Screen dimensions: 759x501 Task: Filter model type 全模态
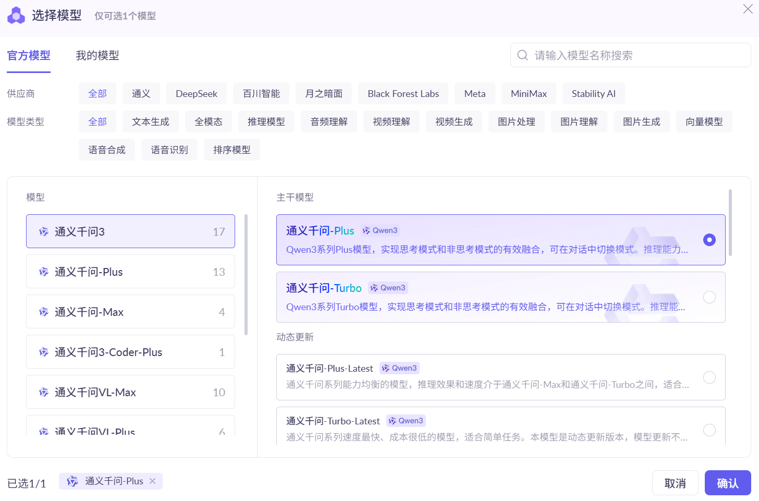coord(209,121)
